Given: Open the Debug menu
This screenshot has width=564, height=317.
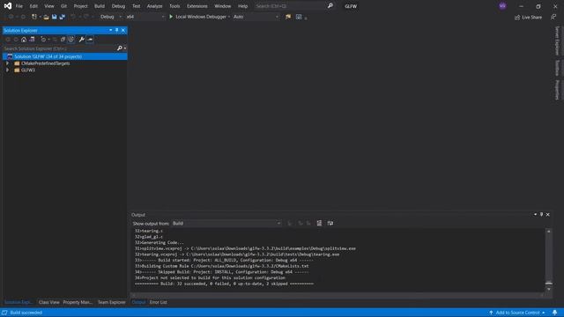Looking at the screenshot, I should tap(118, 6).
